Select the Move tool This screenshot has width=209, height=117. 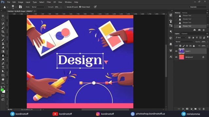click(x=3, y=16)
